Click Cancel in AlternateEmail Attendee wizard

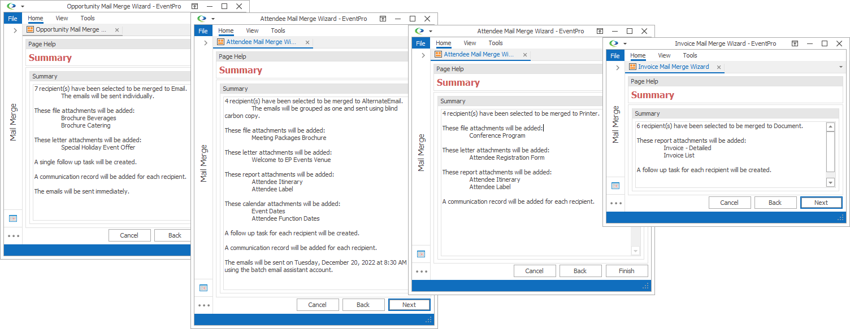pyautogui.click(x=318, y=305)
